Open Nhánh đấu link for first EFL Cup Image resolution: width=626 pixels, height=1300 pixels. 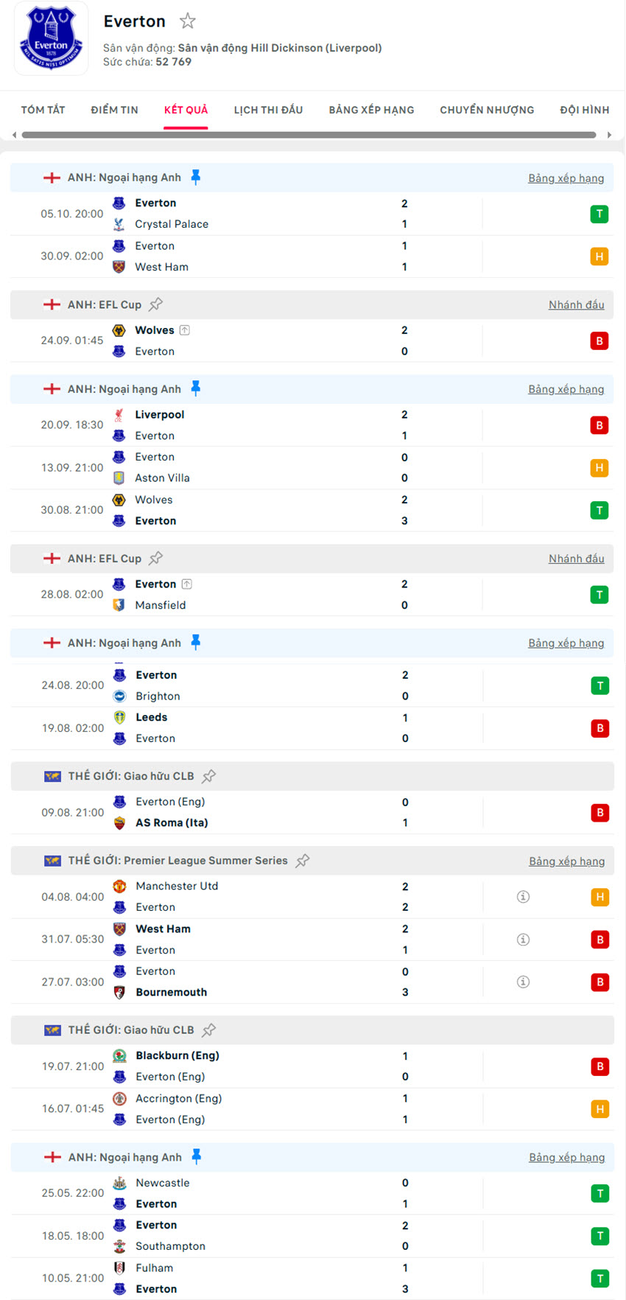576,305
